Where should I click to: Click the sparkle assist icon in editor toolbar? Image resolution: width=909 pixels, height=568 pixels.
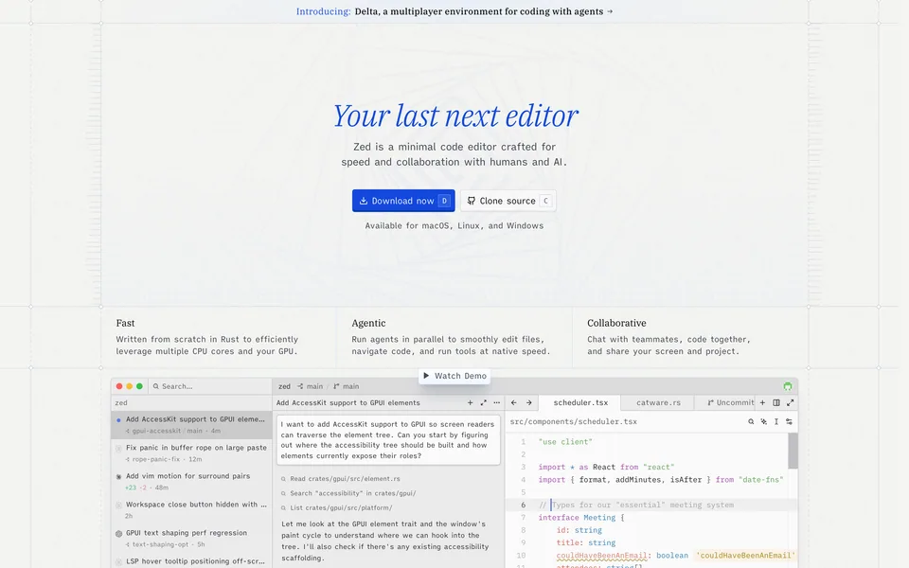(x=763, y=421)
